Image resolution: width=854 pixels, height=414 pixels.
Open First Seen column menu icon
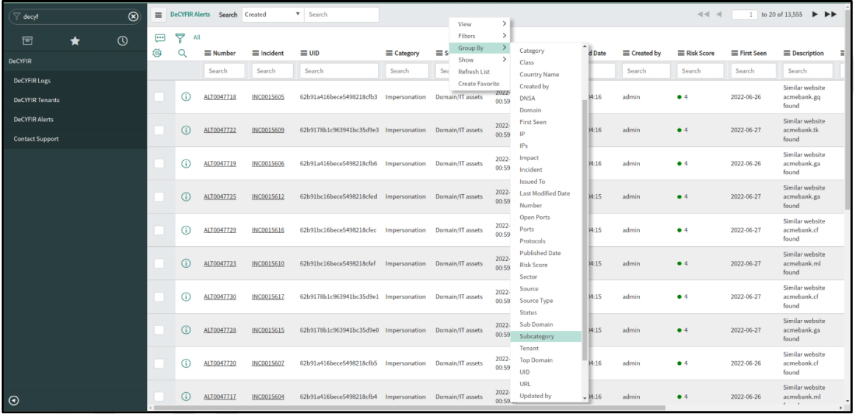pos(734,53)
